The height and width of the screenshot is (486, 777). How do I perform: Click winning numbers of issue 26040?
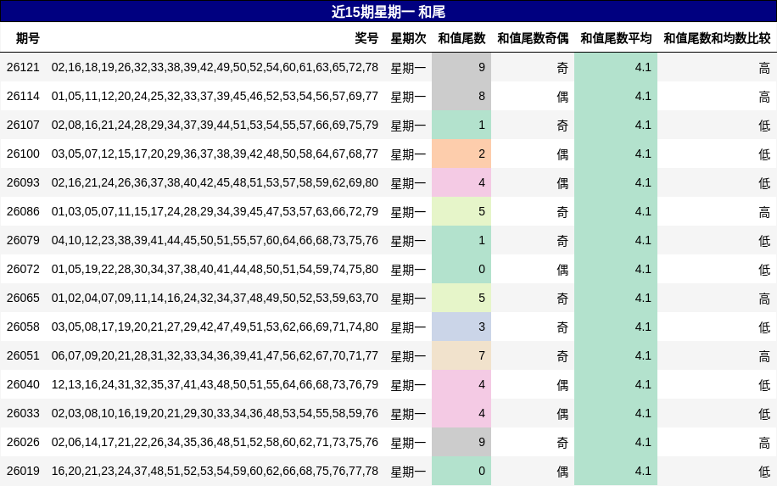coord(215,384)
